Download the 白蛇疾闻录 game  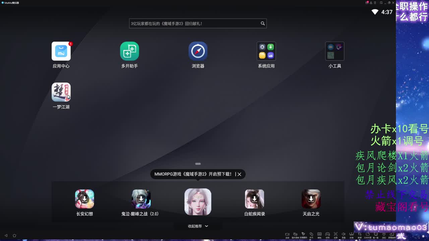pyautogui.click(x=254, y=199)
